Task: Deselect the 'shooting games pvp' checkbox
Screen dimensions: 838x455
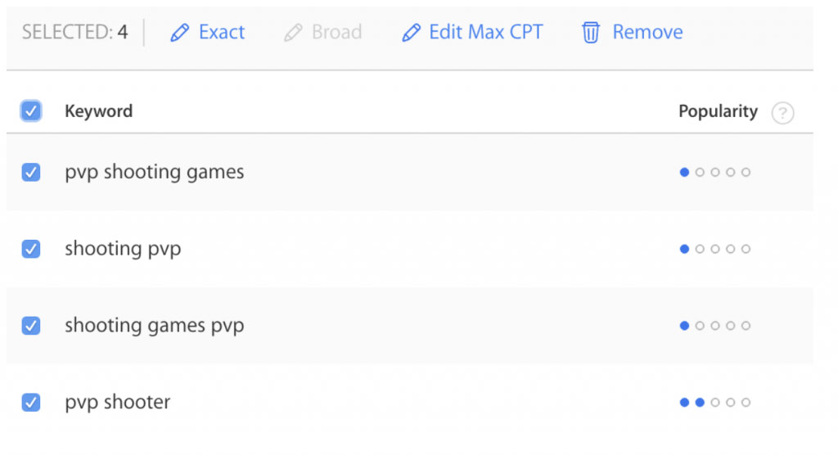Action: click(x=31, y=325)
